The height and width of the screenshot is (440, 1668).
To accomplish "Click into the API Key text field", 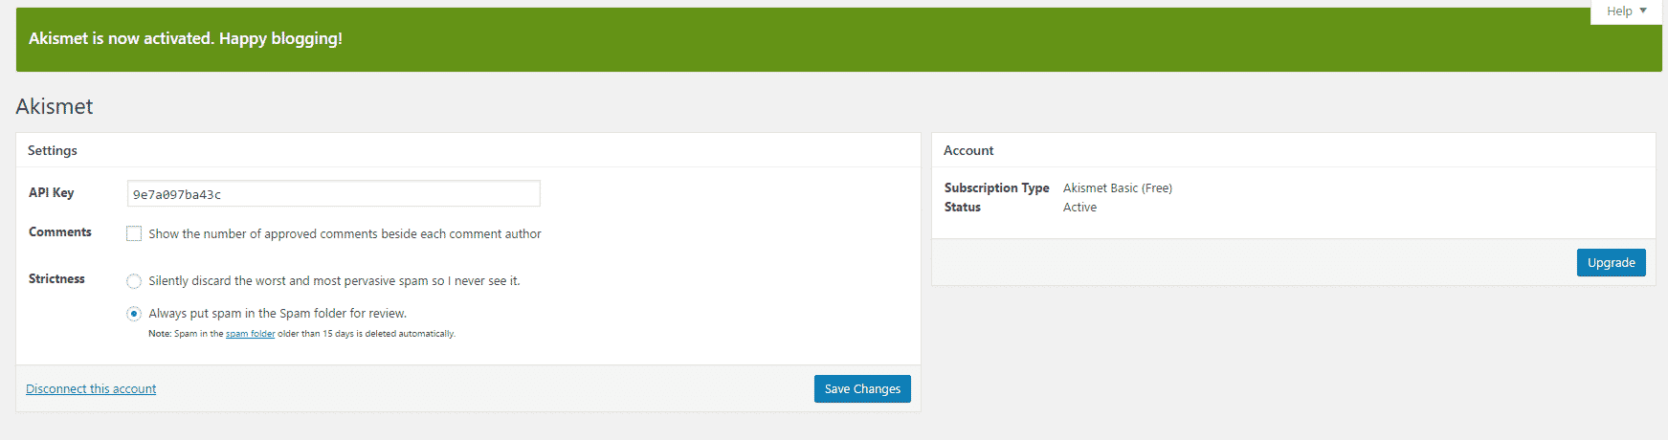I will [x=333, y=193].
